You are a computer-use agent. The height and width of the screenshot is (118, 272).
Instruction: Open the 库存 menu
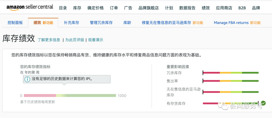tap(77, 8)
